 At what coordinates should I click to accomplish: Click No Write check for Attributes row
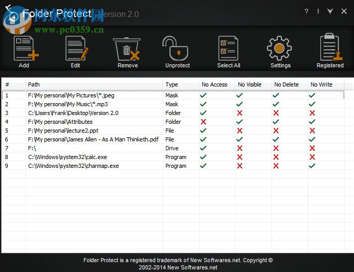click(312, 122)
